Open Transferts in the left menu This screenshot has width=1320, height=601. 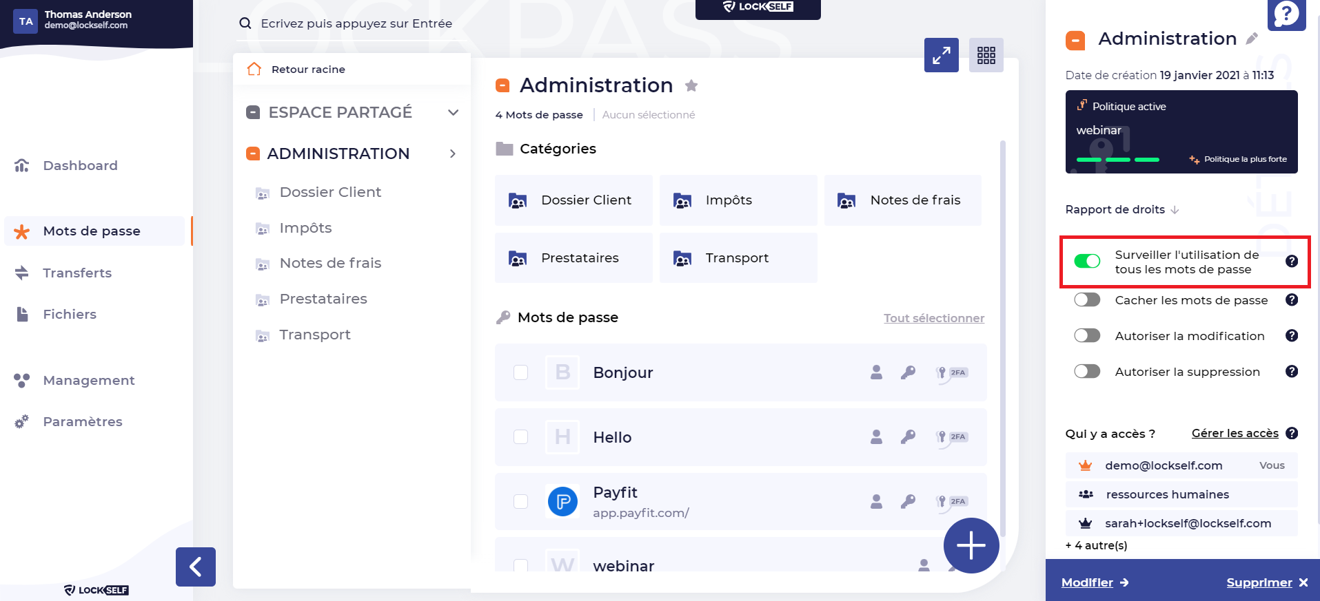(x=77, y=273)
